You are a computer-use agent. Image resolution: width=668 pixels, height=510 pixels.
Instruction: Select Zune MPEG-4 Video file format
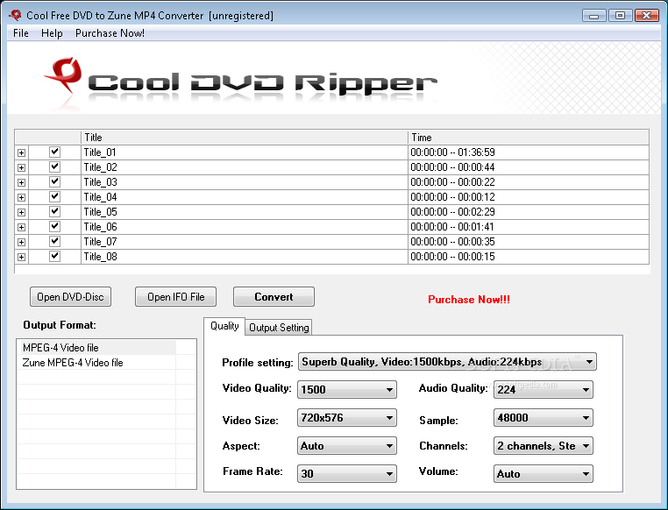(96, 362)
